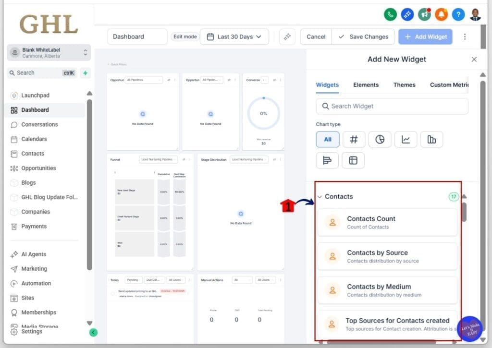Viewport: 492px width, 348px height.
Task: Select the table chart type filter
Action: click(x=353, y=160)
